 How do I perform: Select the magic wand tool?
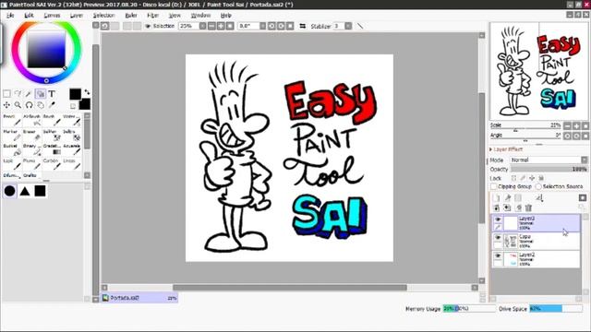[29, 93]
